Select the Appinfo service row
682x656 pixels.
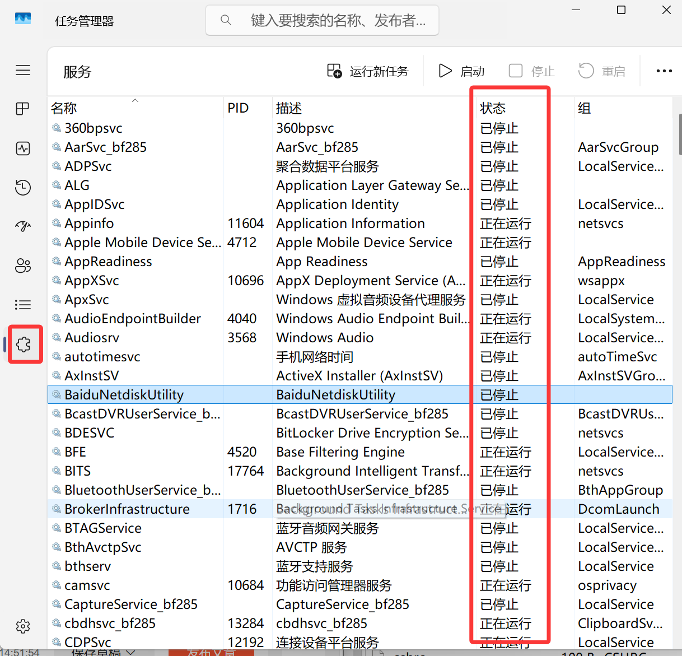click(x=359, y=224)
